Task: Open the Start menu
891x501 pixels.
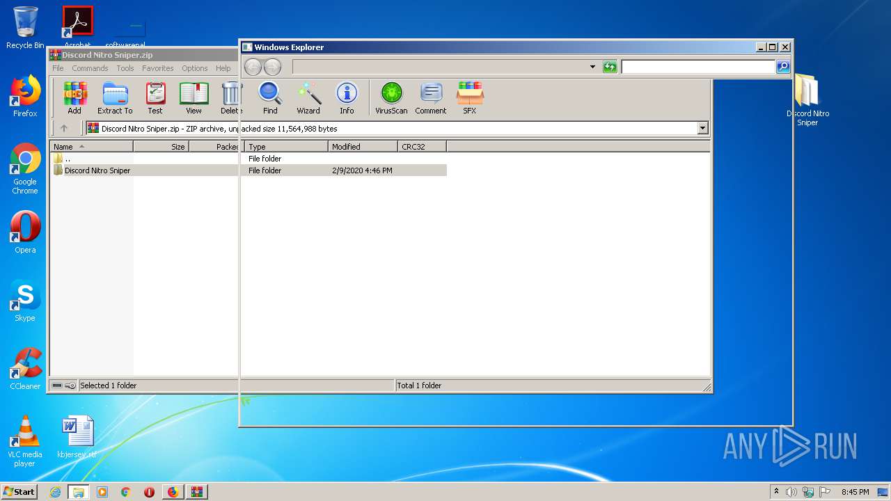Action: coord(19,491)
